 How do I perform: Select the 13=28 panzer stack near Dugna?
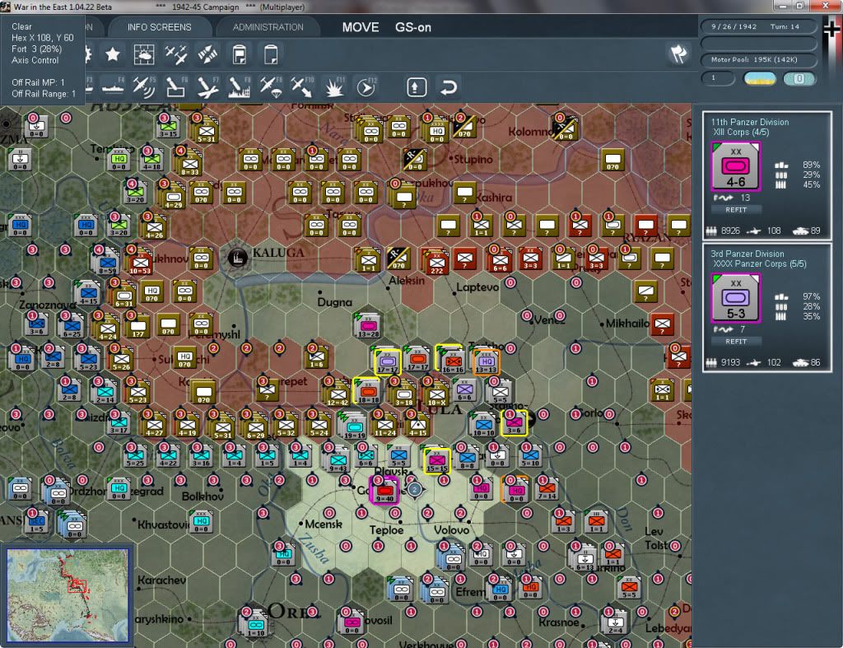(x=368, y=326)
